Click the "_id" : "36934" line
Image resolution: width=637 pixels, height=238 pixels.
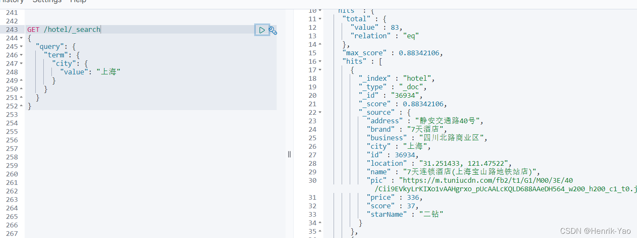click(x=391, y=95)
